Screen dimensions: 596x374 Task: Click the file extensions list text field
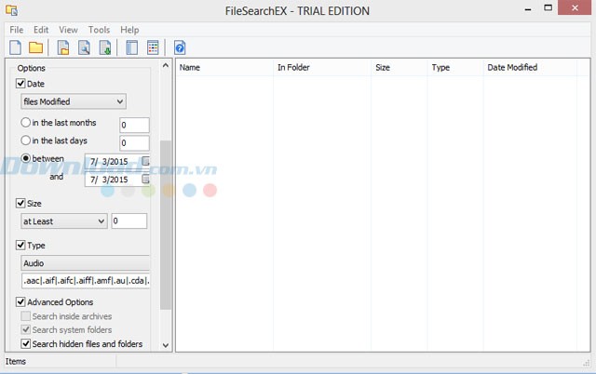tap(86, 281)
